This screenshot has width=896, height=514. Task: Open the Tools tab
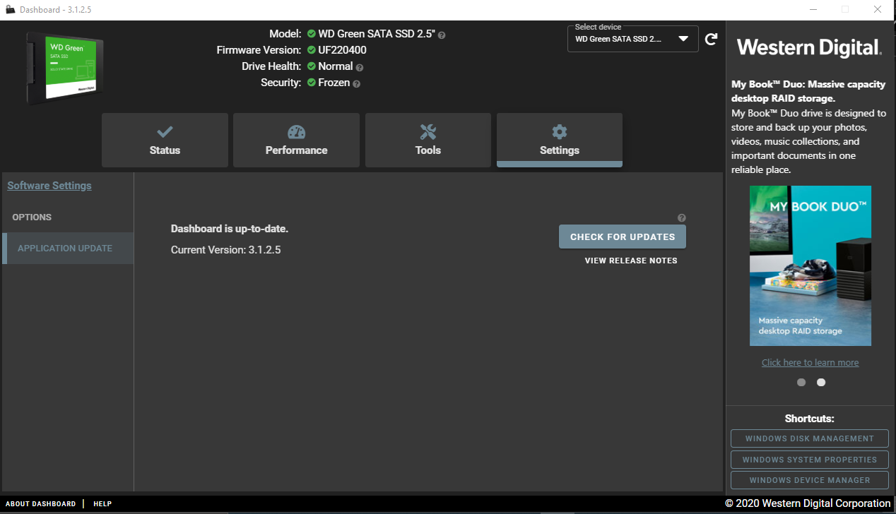428,140
